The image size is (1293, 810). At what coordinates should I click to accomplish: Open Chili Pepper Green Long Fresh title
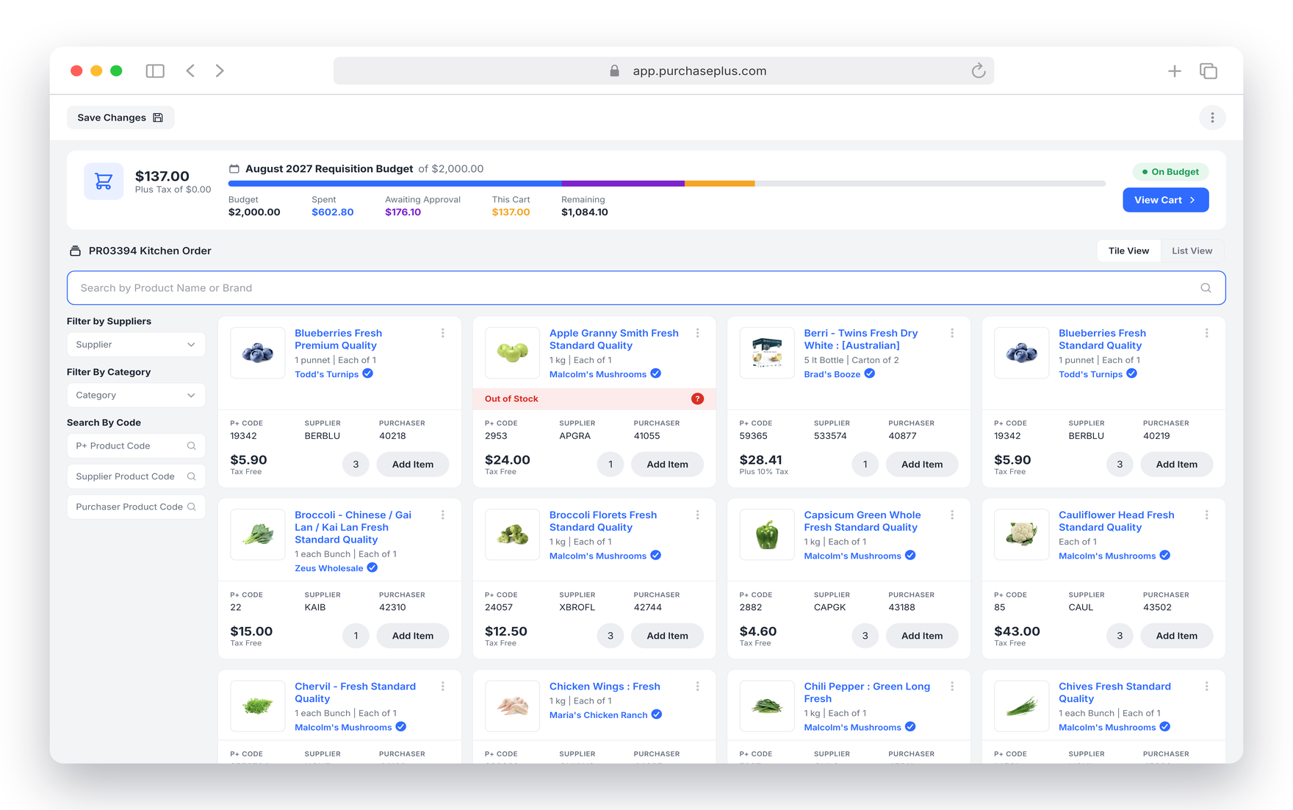[867, 692]
